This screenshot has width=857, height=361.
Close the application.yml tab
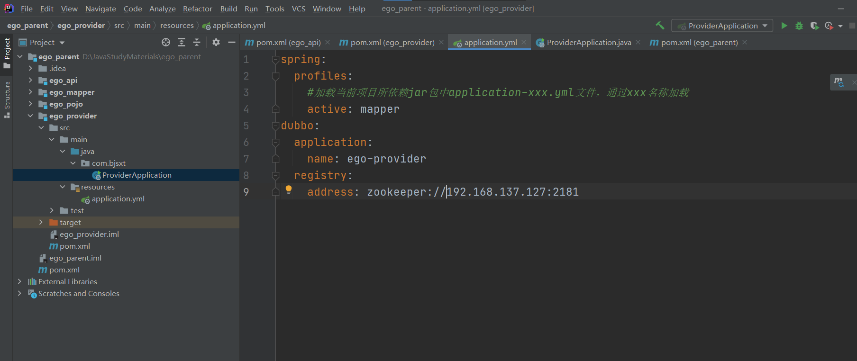pyautogui.click(x=524, y=42)
